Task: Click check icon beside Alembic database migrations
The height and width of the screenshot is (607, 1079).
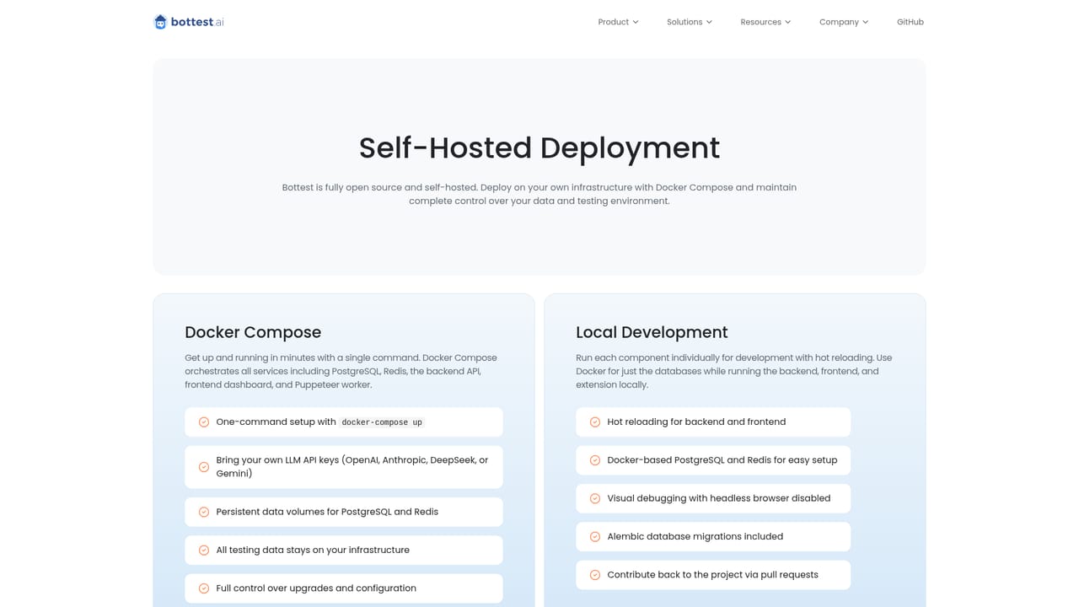Action: 595,537
